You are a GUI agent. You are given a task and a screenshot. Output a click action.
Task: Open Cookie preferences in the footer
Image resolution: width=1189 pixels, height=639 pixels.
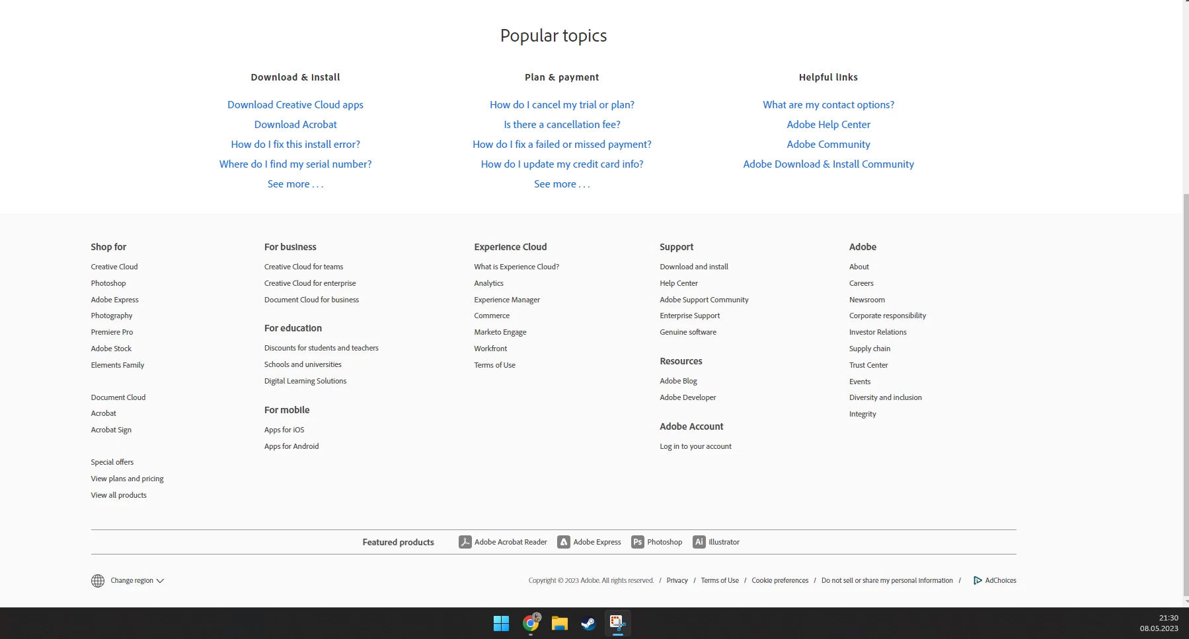[x=780, y=581]
